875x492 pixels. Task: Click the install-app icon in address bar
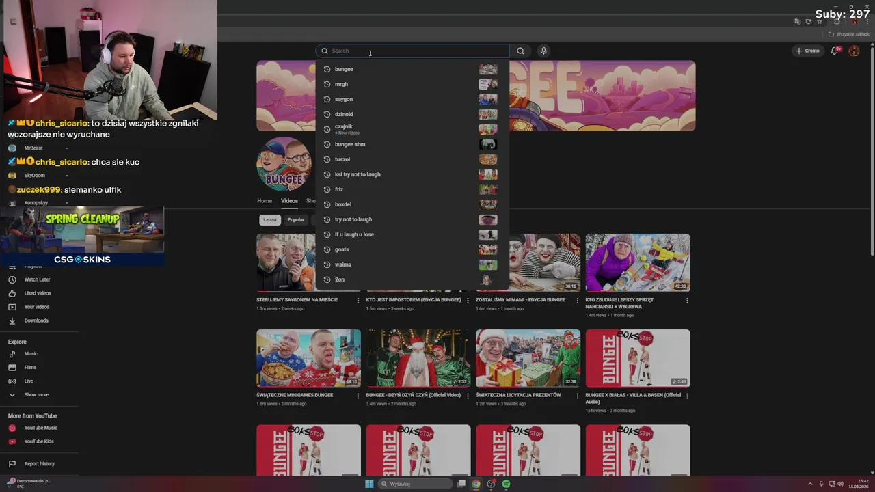(x=808, y=22)
